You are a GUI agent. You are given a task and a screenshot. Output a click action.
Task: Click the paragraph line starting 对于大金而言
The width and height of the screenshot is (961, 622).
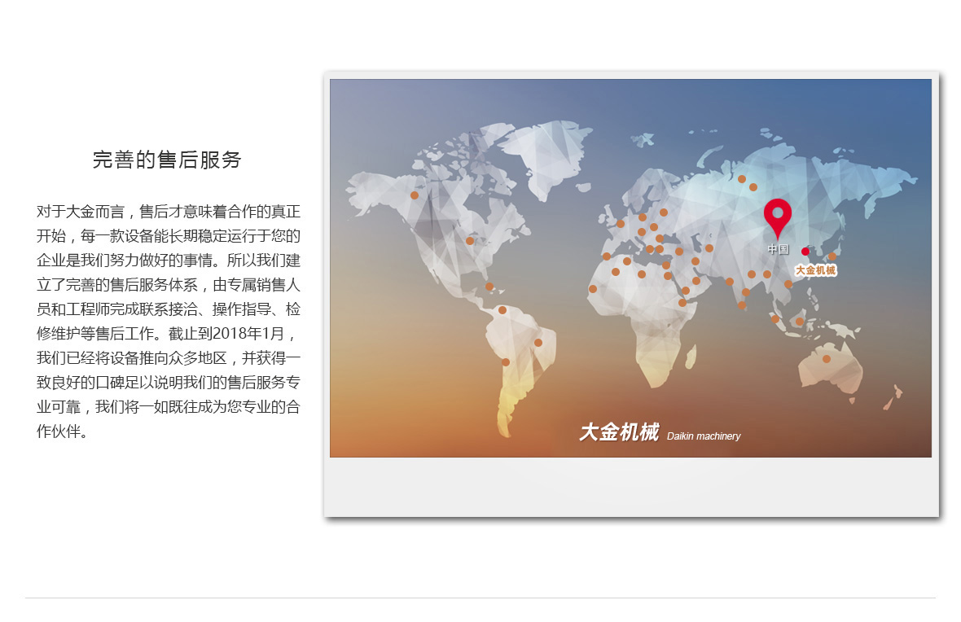pos(169,212)
